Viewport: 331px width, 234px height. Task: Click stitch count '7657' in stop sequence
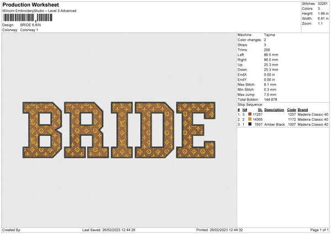point(258,124)
